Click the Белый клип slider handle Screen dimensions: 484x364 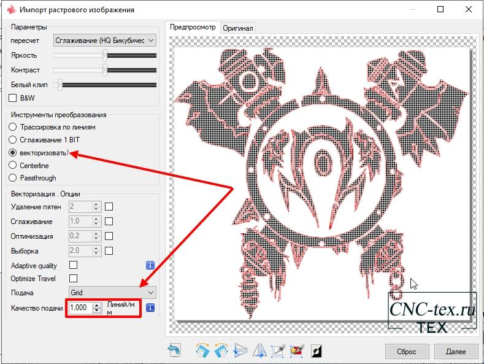(x=60, y=85)
